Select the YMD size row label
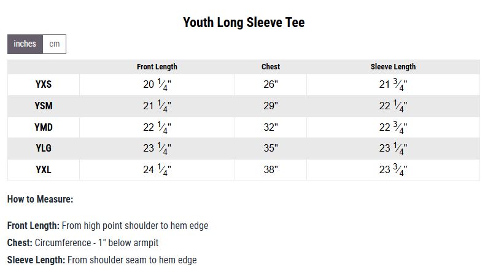The width and height of the screenshot is (485, 267). point(44,127)
